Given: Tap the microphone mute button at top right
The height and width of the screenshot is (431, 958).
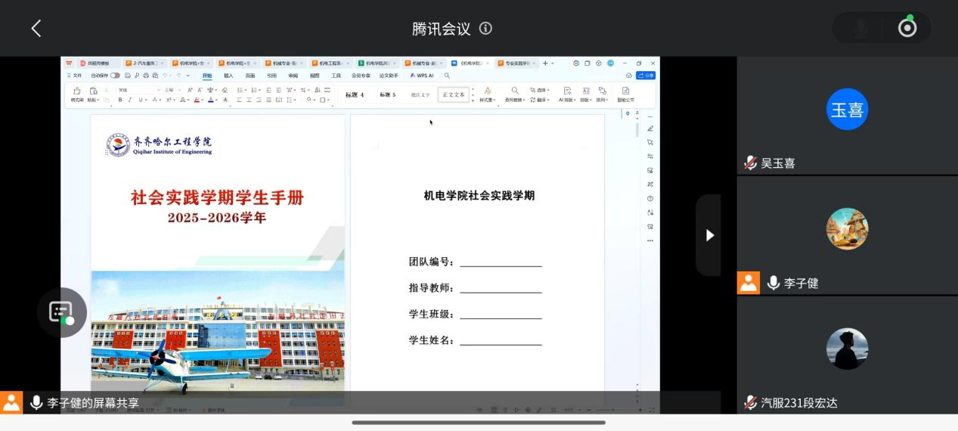Looking at the screenshot, I should pyautogui.click(x=860, y=28).
